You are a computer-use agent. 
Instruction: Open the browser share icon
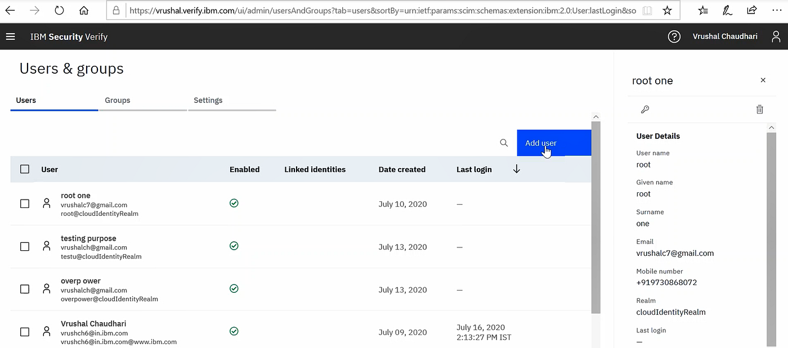[751, 10]
